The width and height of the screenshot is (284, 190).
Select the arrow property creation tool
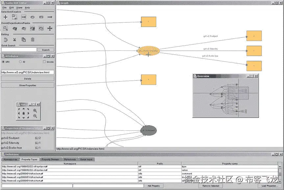click(x=50, y=17)
